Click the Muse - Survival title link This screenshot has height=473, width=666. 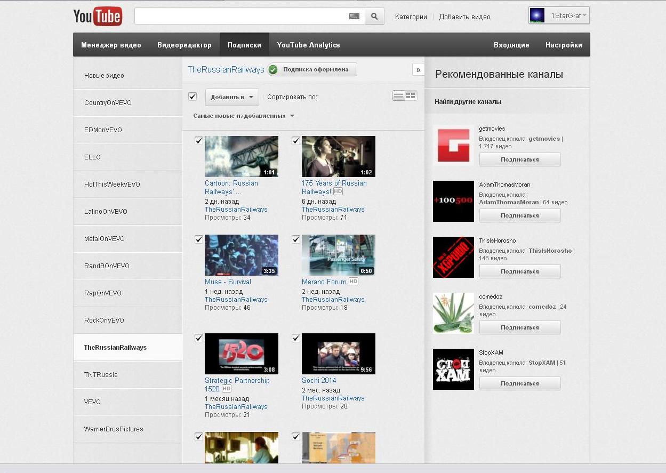point(228,282)
